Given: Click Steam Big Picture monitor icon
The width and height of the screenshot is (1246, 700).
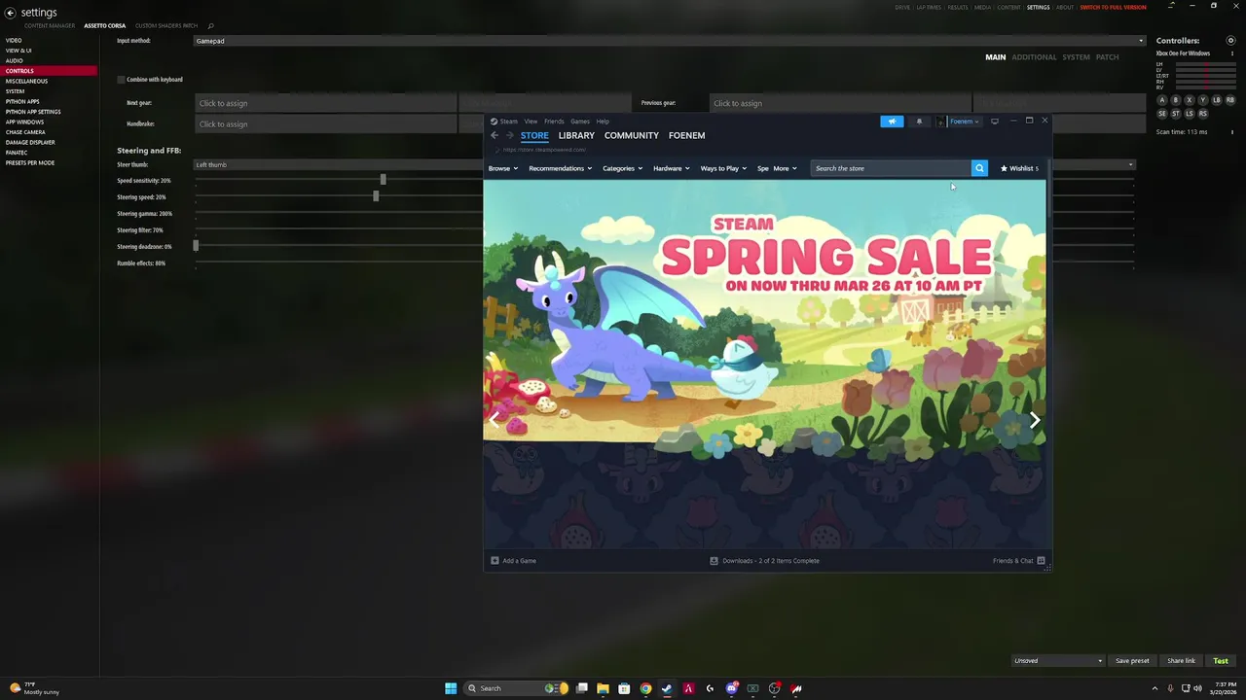Looking at the screenshot, I should 994,122.
